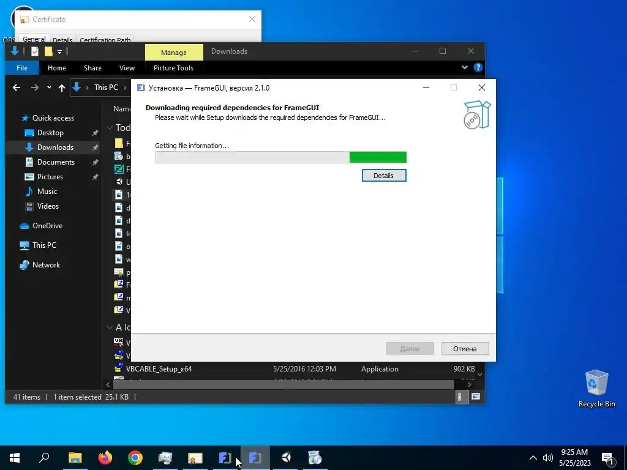Open the Recycle Bin desktop icon

point(596,388)
